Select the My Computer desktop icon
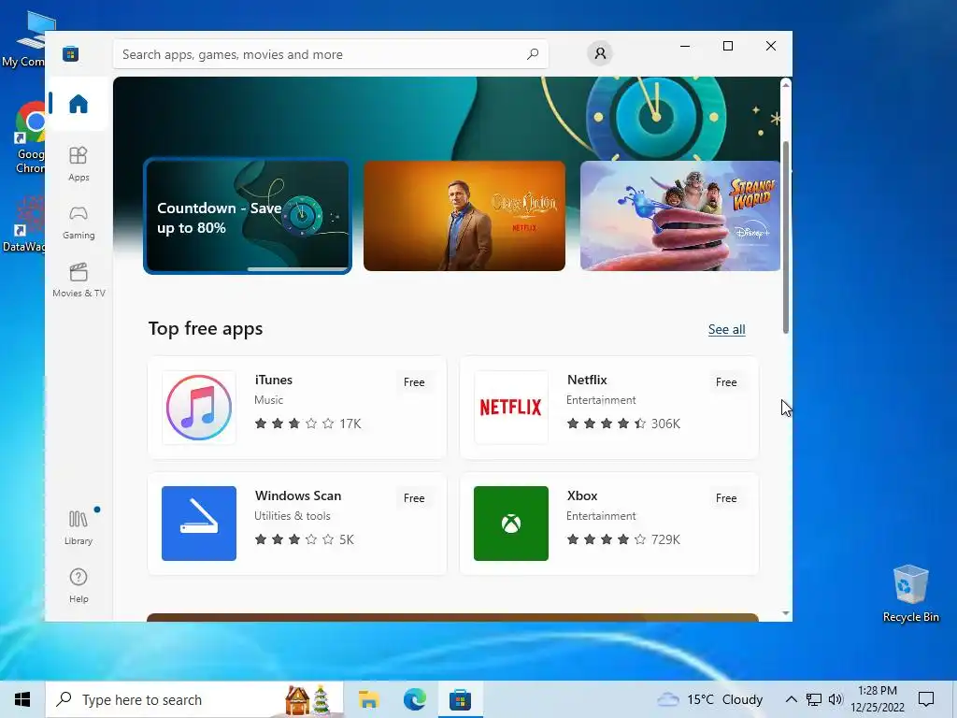957x718 pixels. point(24,39)
